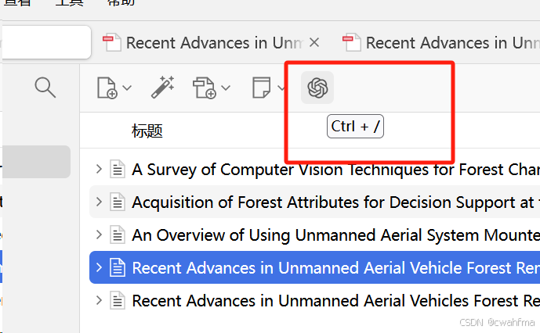Close the Recent Advances tab using ×

pos(314,42)
